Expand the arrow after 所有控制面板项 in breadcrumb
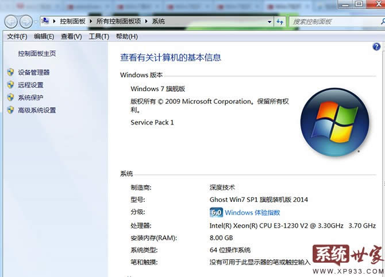The height and width of the screenshot is (277, 385). pyautogui.click(x=148, y=21)
